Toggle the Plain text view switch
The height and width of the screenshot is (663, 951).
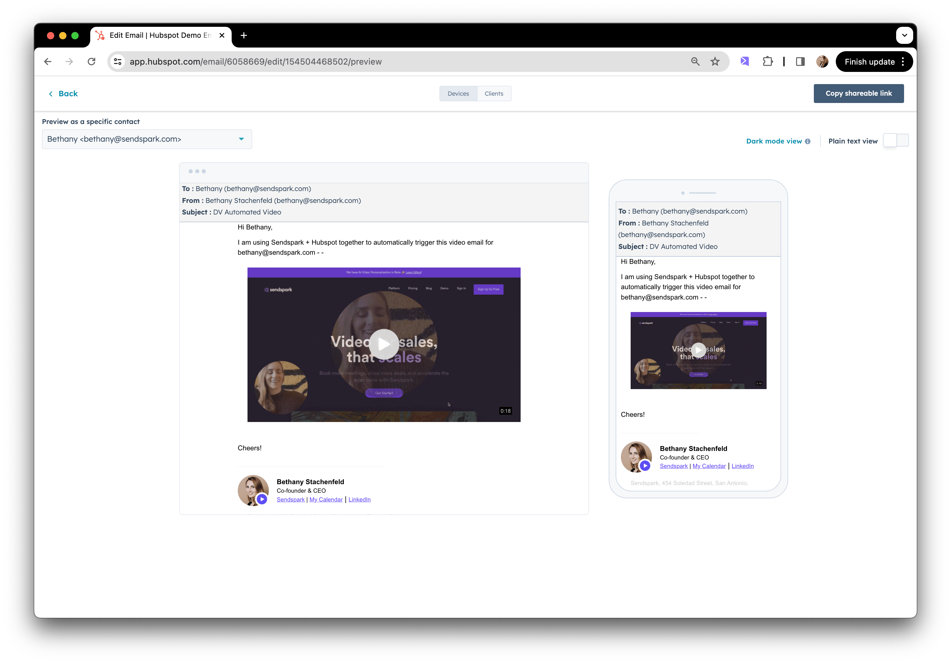click(896, 140)
